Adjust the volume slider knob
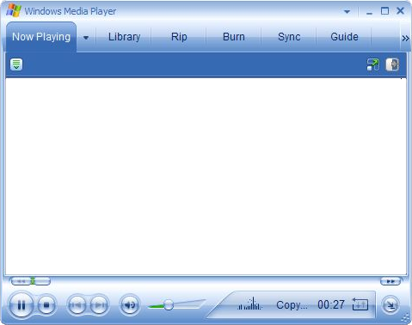Viewport: 412px width, 325px height. coord(169,305)
